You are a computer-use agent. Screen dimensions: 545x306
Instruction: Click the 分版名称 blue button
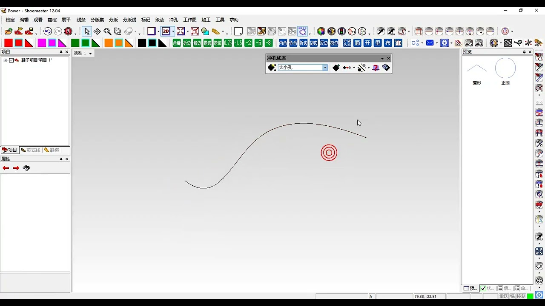(347, 43)
